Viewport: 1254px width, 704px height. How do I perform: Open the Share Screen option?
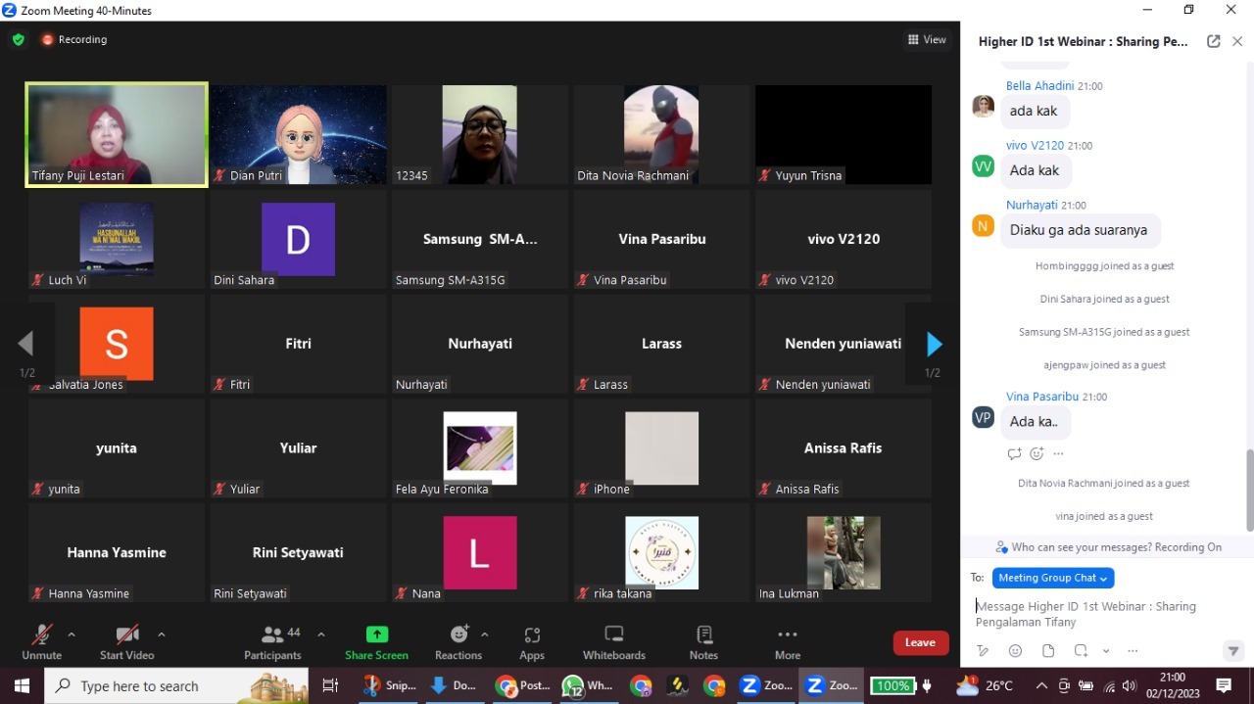(x=376, y=642)
